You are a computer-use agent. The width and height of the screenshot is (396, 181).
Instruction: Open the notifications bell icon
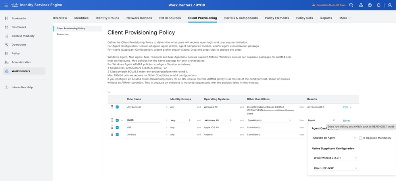pyautogui.click(x=379, y=5)
